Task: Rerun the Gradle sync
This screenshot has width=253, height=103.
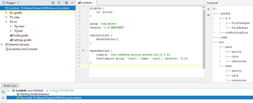Action: (x=3, y=92)
